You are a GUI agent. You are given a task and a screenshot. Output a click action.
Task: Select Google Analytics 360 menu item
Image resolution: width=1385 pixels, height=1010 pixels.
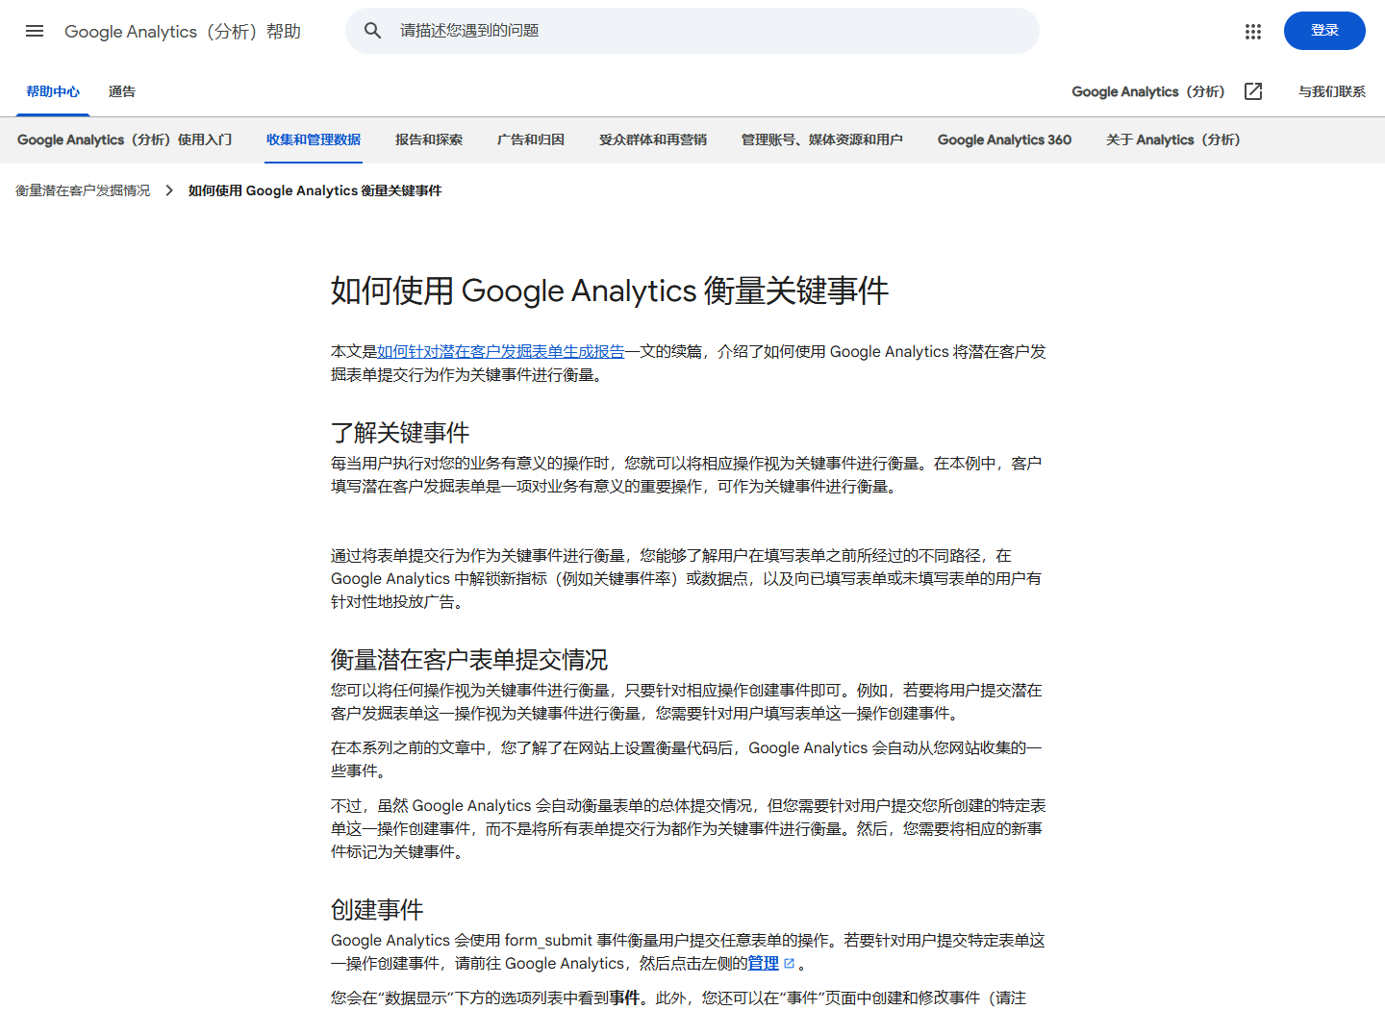pos(1004,139)
